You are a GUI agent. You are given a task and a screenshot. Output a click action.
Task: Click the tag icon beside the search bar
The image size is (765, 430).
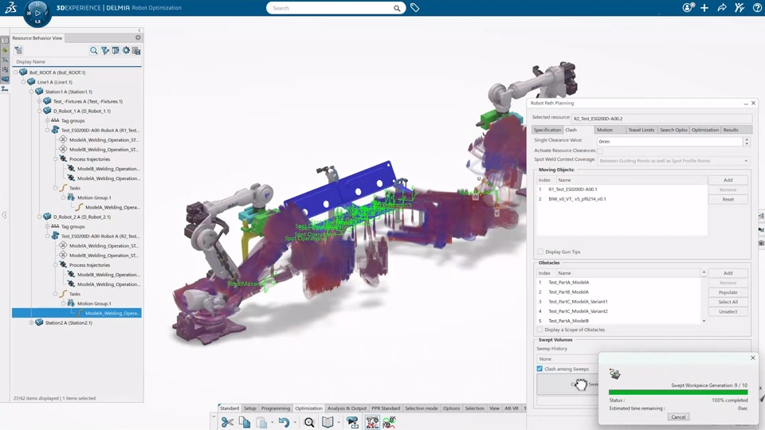pyautogui.click(x=414, y=8)
